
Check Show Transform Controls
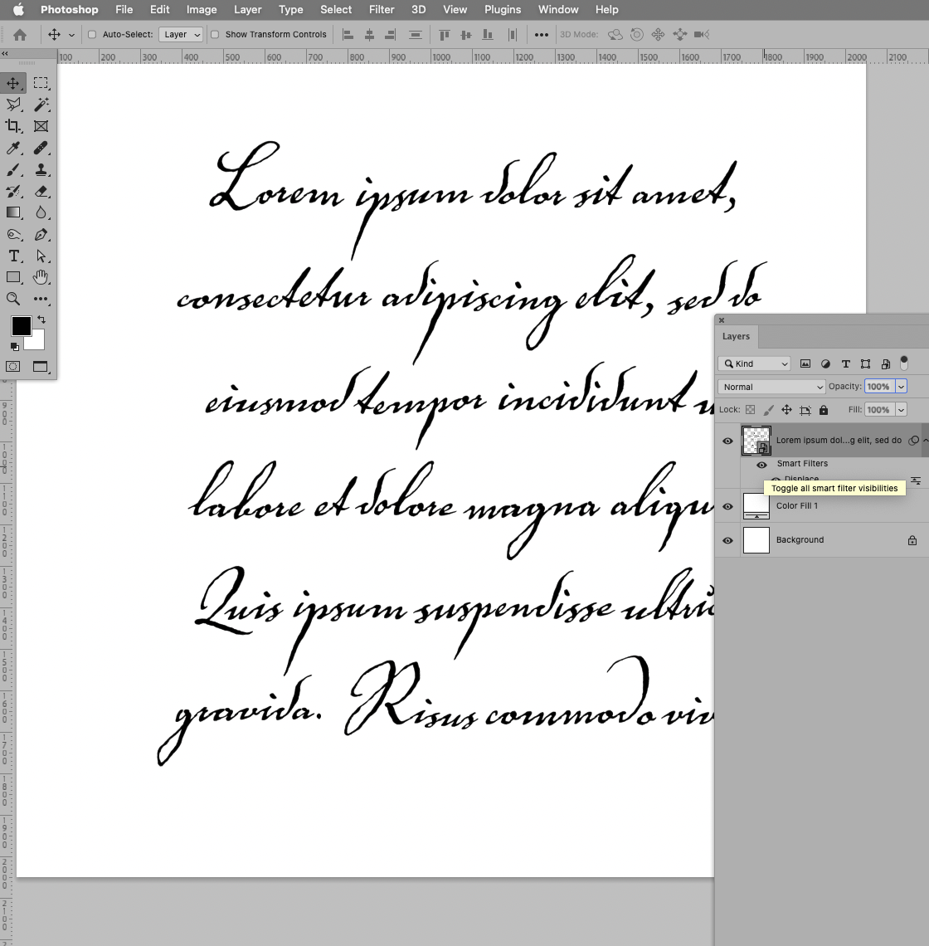[x=214, y=34]
